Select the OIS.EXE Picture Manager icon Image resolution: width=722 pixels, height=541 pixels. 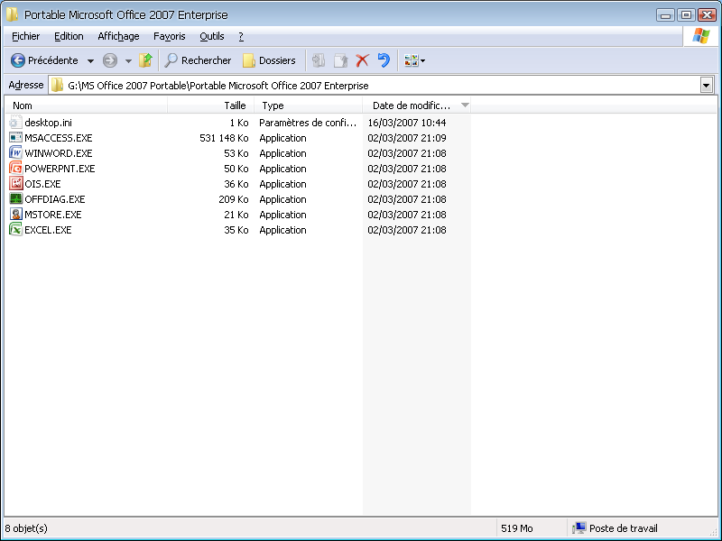(x=15, y=184)
